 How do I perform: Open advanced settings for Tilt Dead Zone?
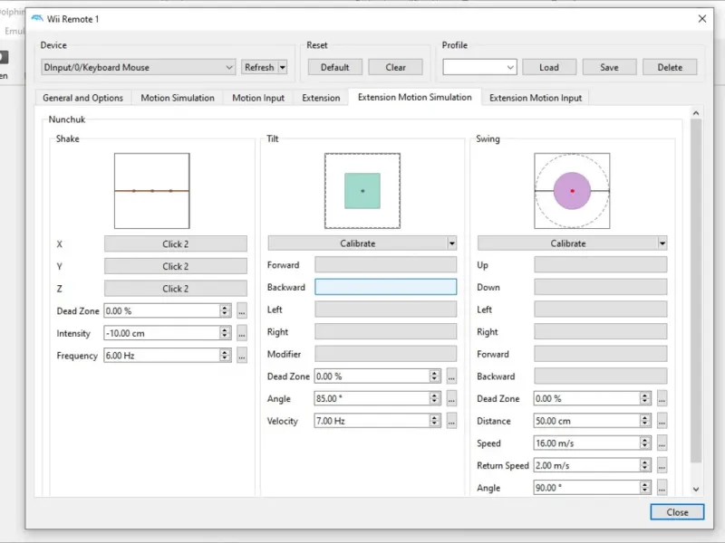(x=451, y=376)
